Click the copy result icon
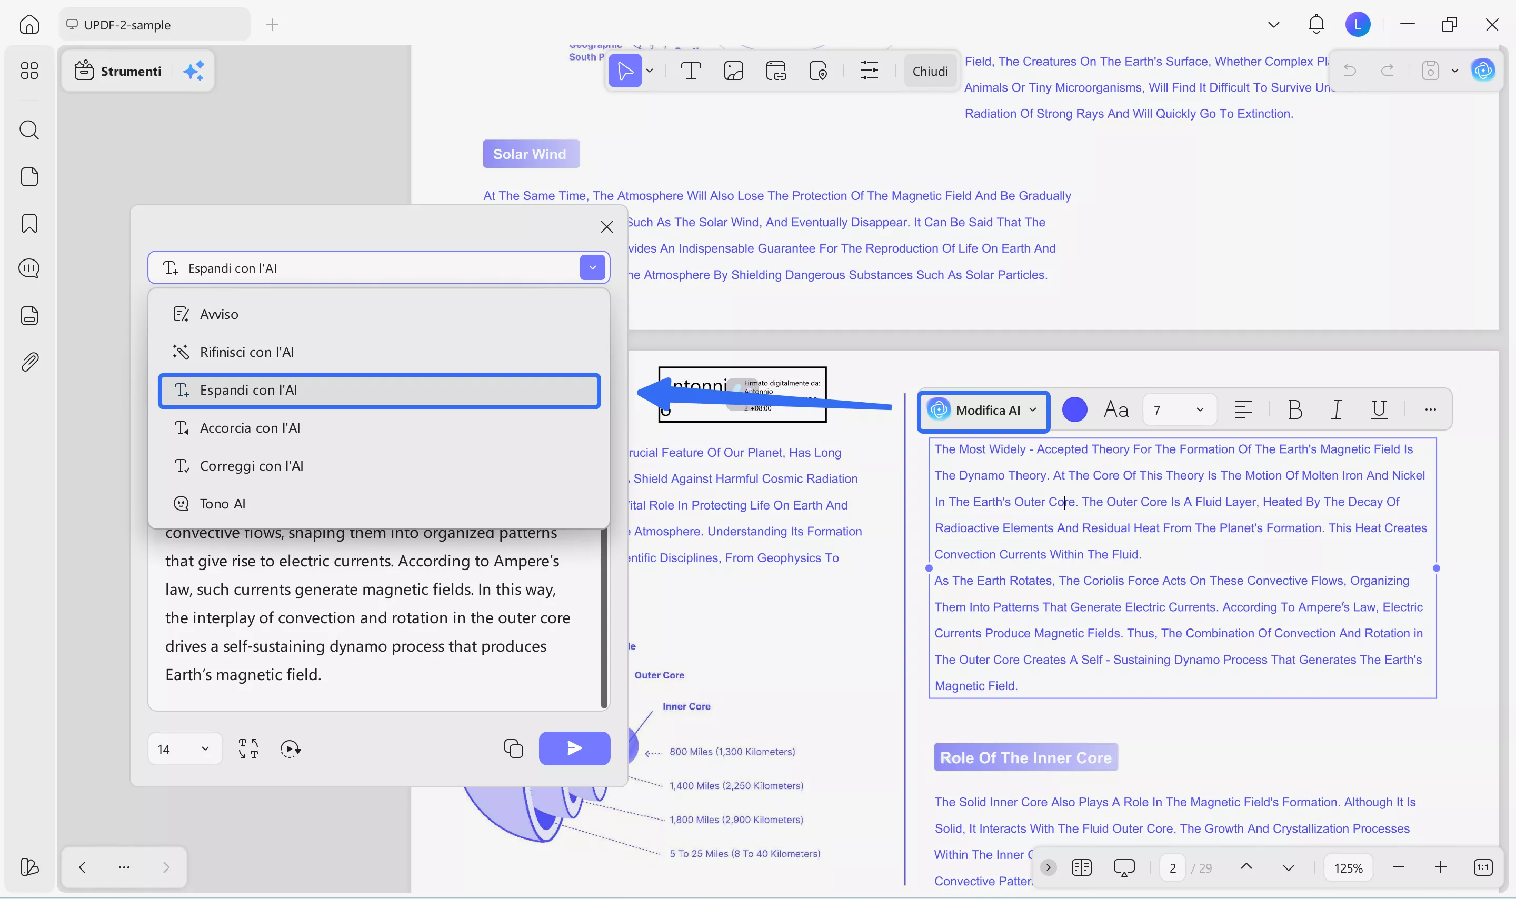The height and width of the screenshot is (899, 1516). (513, 749)
